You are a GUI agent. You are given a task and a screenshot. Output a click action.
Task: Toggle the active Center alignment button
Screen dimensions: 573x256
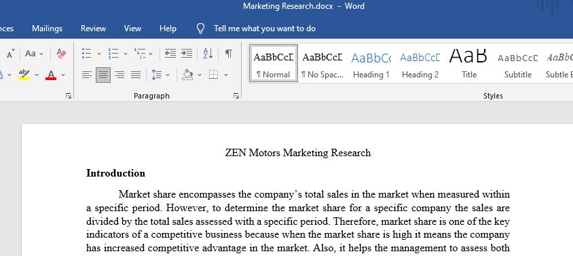pos(103,75)
